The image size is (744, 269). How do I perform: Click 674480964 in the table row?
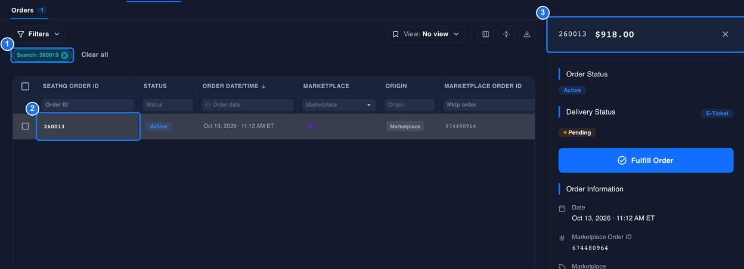coord(461,126)
